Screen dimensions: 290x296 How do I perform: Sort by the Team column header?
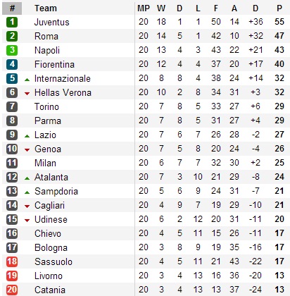click(46, 8)
